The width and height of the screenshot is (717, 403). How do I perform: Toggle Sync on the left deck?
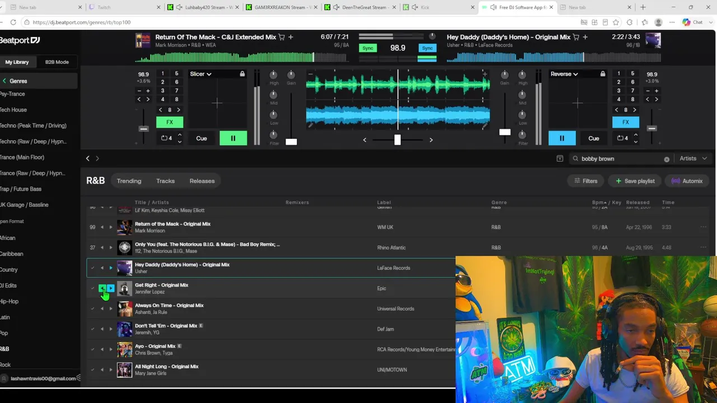(x=367, y=48)
